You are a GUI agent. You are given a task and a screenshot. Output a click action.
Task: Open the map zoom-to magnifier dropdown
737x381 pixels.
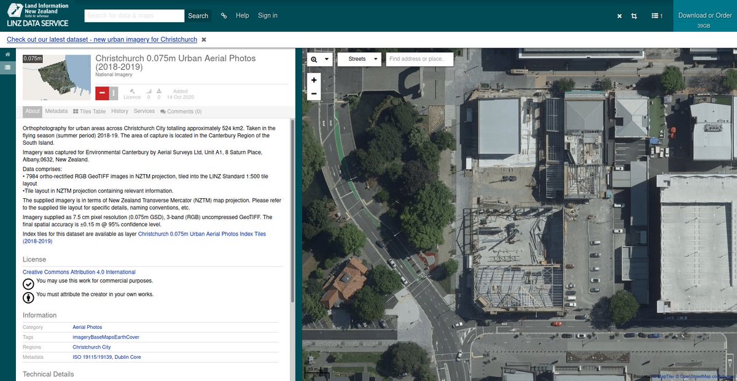click(x=321, y=60)
